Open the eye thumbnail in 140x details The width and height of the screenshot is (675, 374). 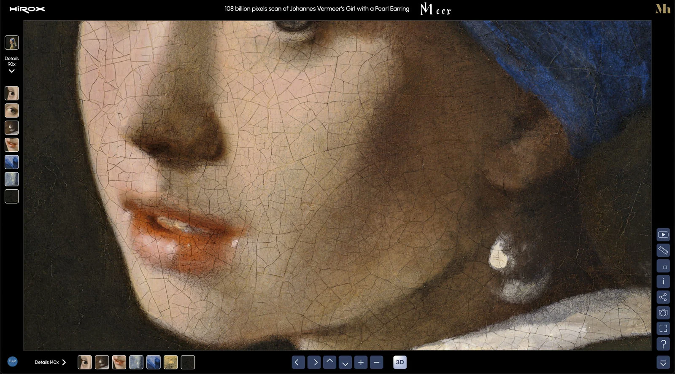[85, 362]
